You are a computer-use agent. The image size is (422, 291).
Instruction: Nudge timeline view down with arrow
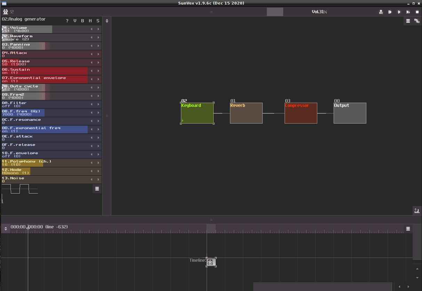(x=417, y=277)
